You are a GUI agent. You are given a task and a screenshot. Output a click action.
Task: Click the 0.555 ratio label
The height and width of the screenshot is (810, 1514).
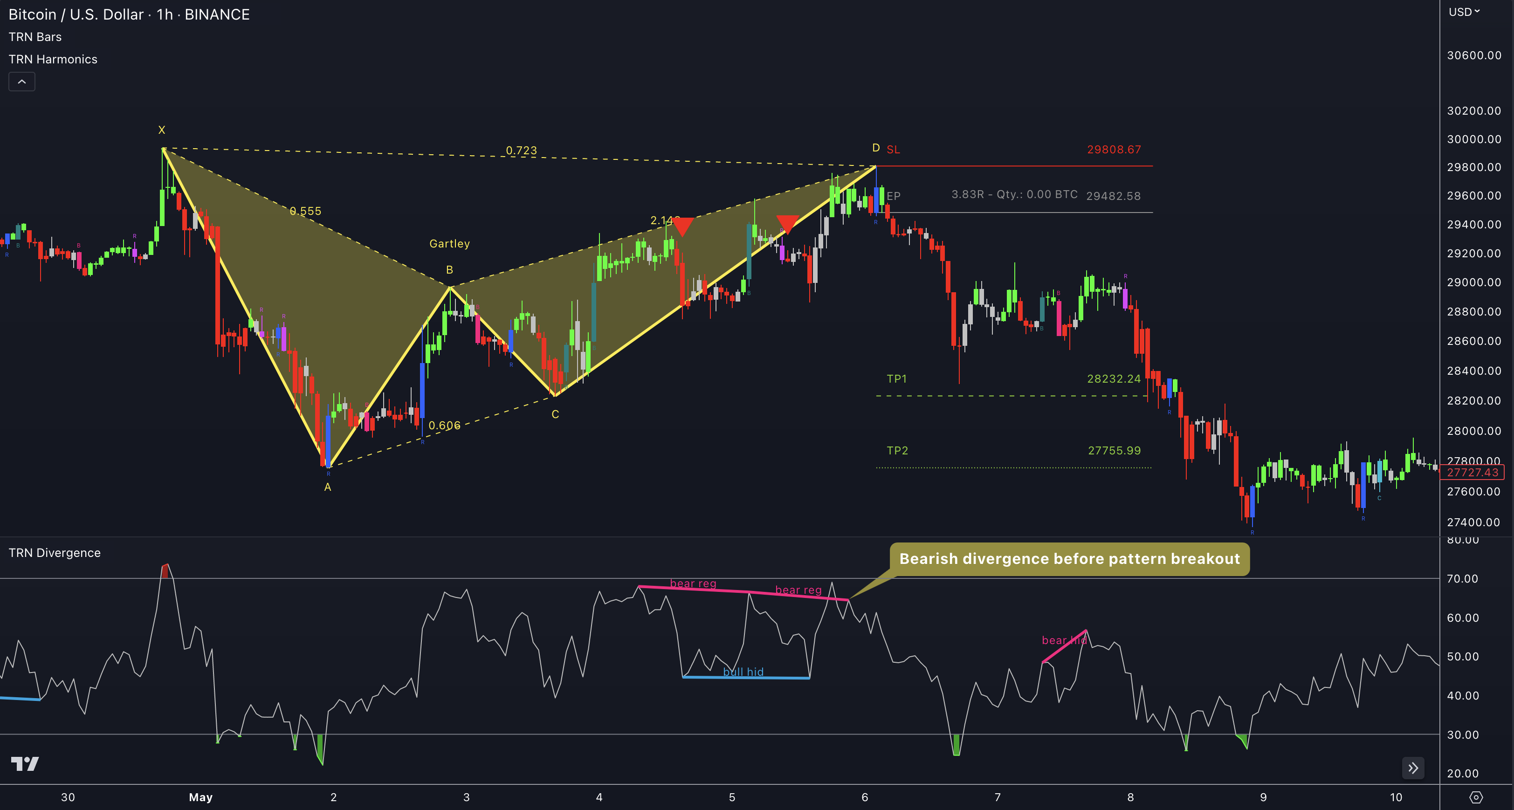(306, 211)
